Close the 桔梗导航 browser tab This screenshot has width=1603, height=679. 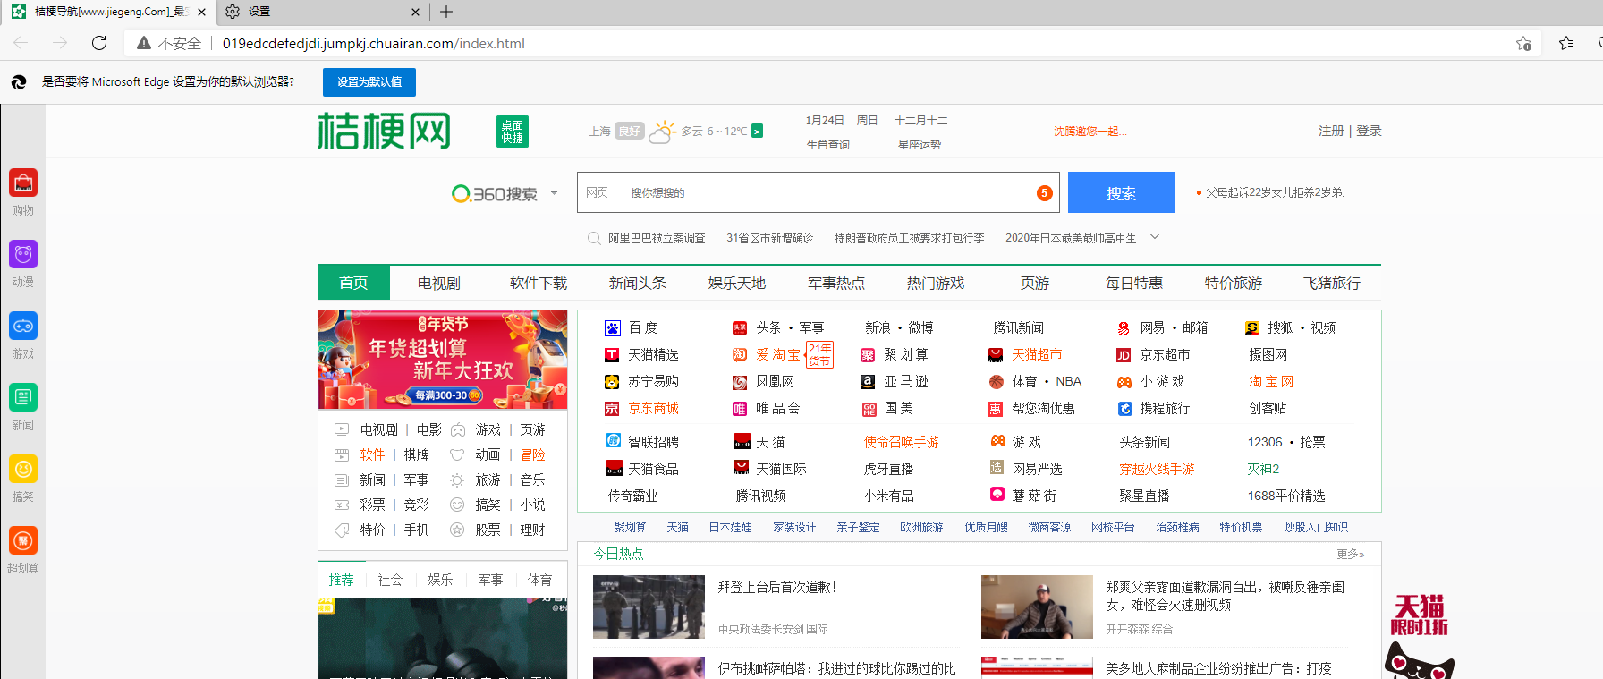[201, 12]
